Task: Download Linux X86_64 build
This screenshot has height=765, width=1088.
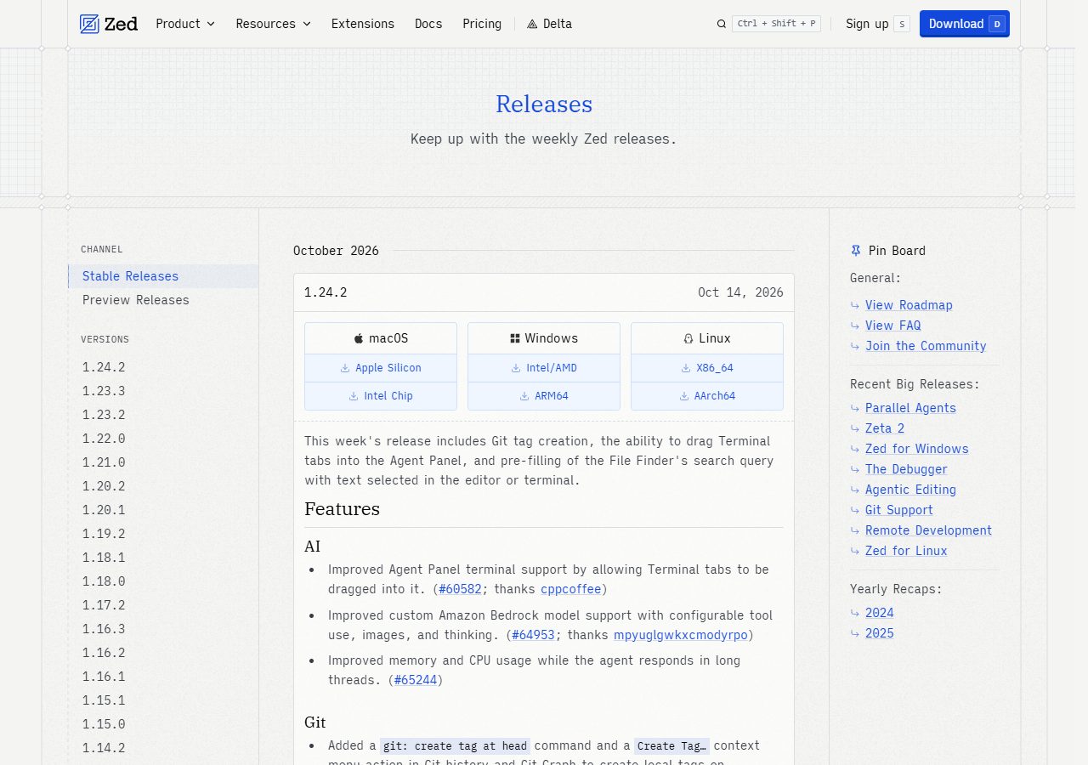Action: (707, 368)
